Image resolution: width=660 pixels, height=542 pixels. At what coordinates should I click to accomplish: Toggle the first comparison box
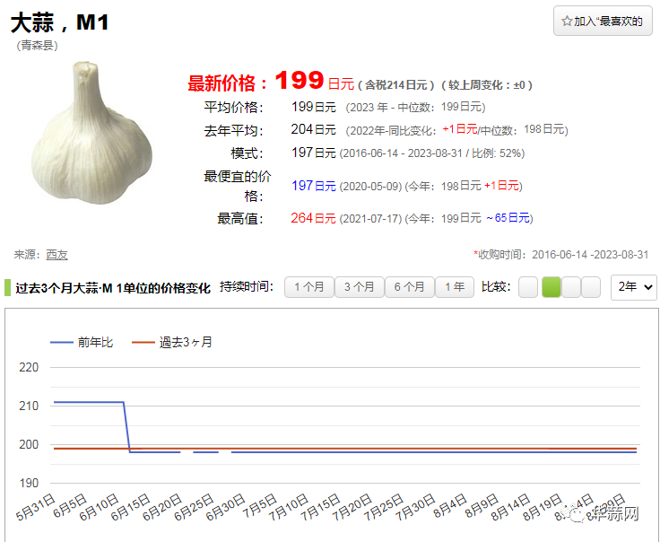click(x=528, y=287)
